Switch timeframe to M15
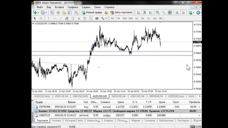Viewport: 228px width, 128px height. 125,18
